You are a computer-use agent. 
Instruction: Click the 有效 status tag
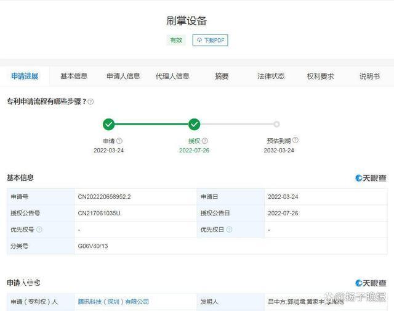176,40
